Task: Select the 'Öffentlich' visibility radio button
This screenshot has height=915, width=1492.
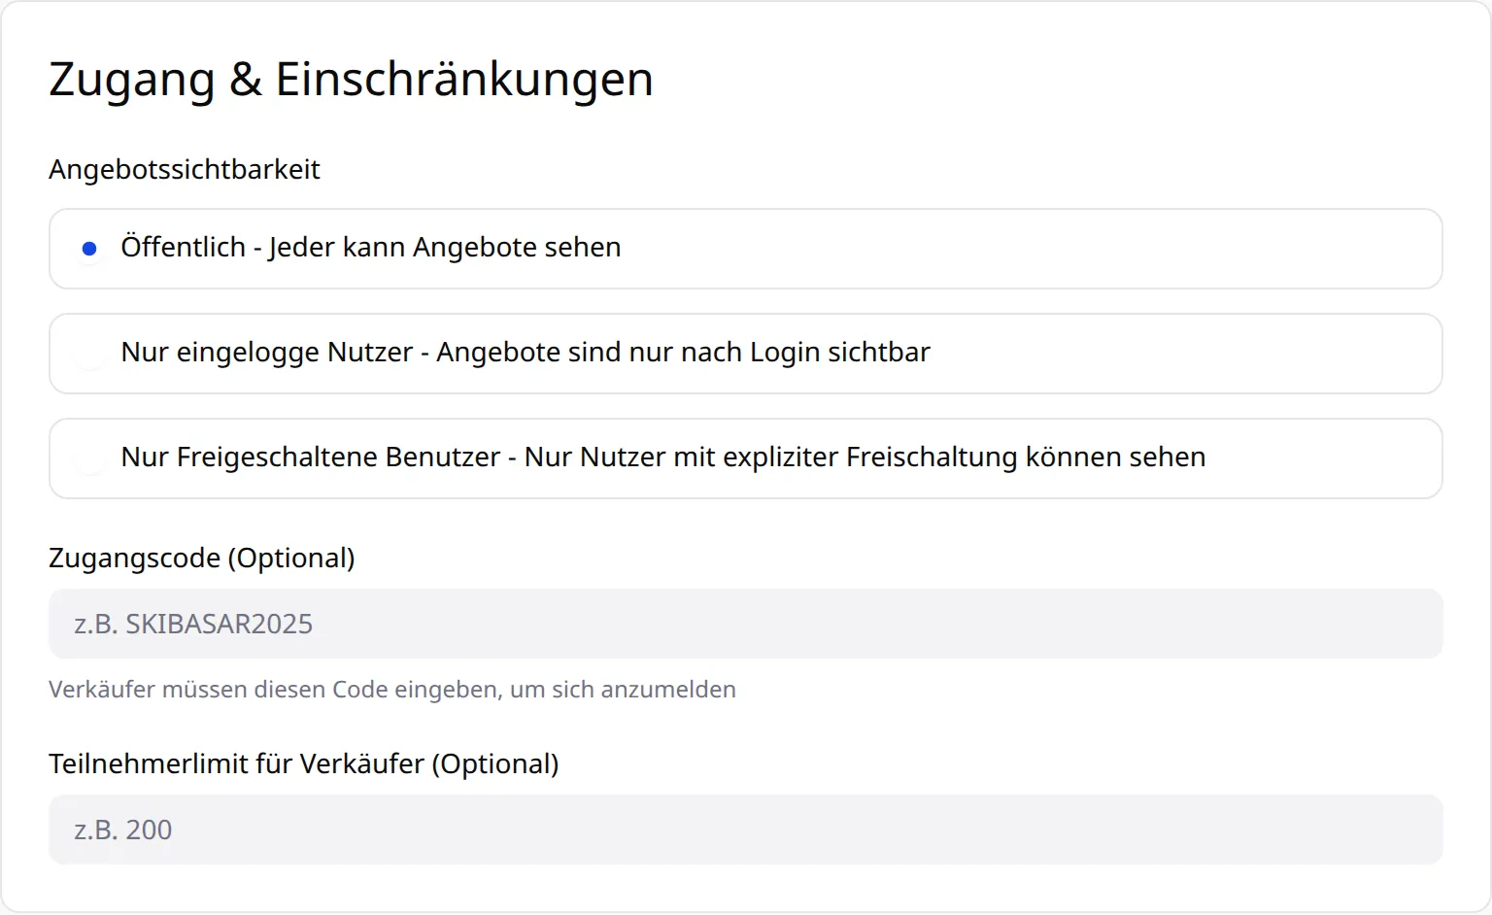Action: click(x=89, y=249)
